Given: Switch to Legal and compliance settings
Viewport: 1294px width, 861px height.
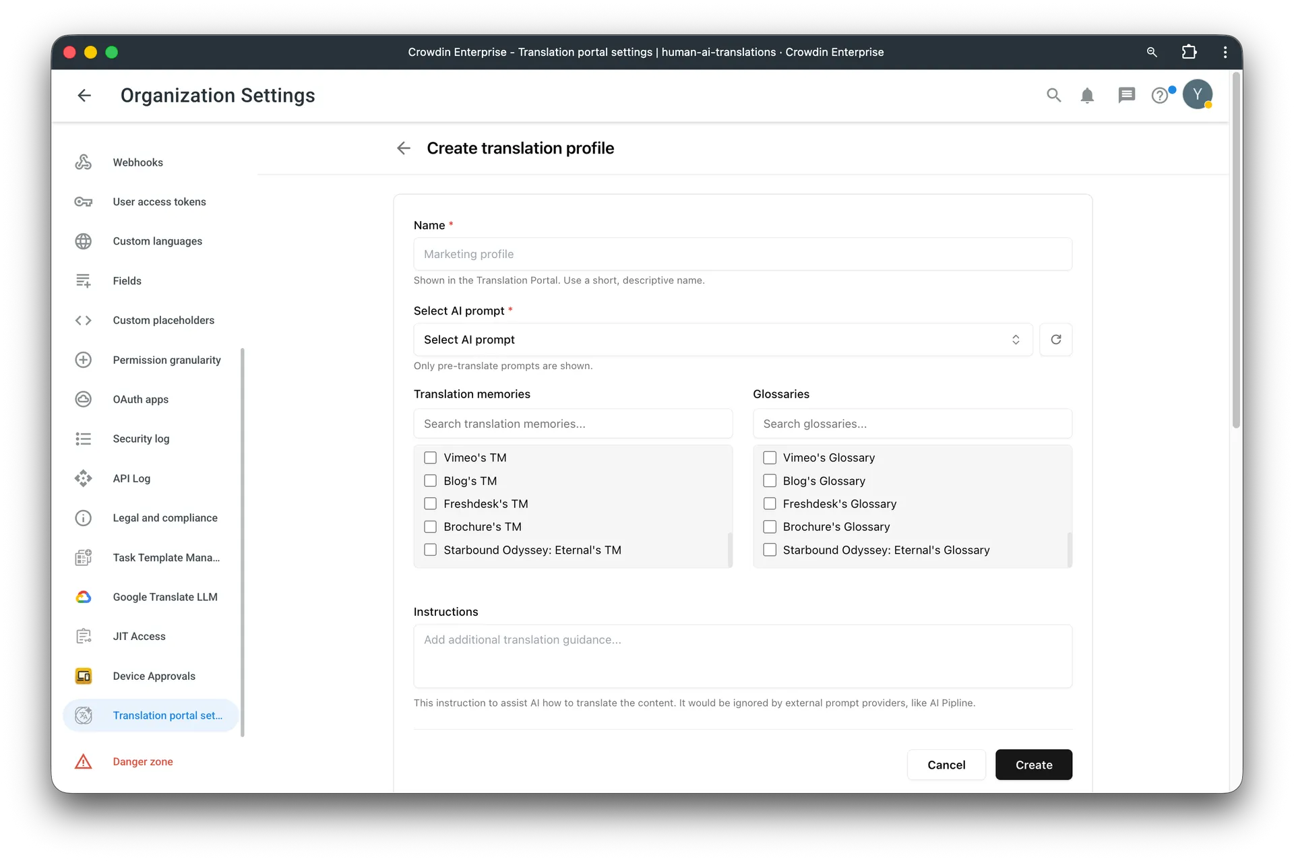Looking at the screenshot, I should pyautogui.click(x=164, y=517).
